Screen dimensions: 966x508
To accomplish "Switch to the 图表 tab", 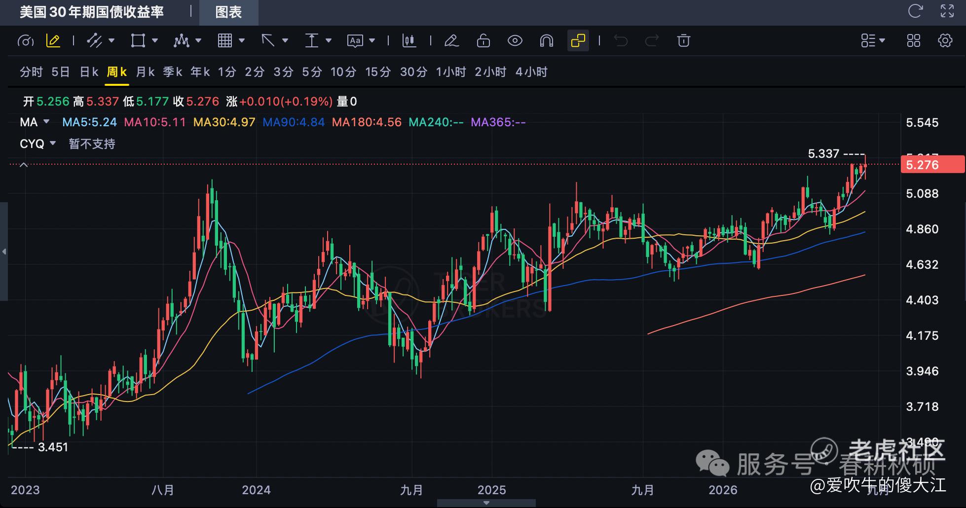I will (229, 13).
